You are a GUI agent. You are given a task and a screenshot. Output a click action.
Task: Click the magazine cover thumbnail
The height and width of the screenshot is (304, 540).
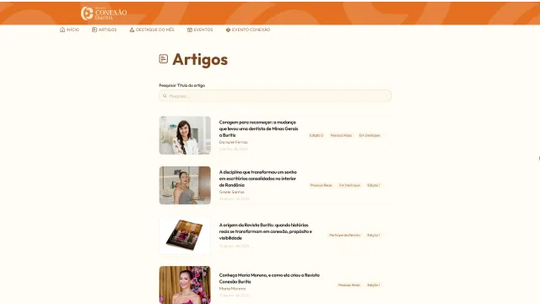(185, 236)
